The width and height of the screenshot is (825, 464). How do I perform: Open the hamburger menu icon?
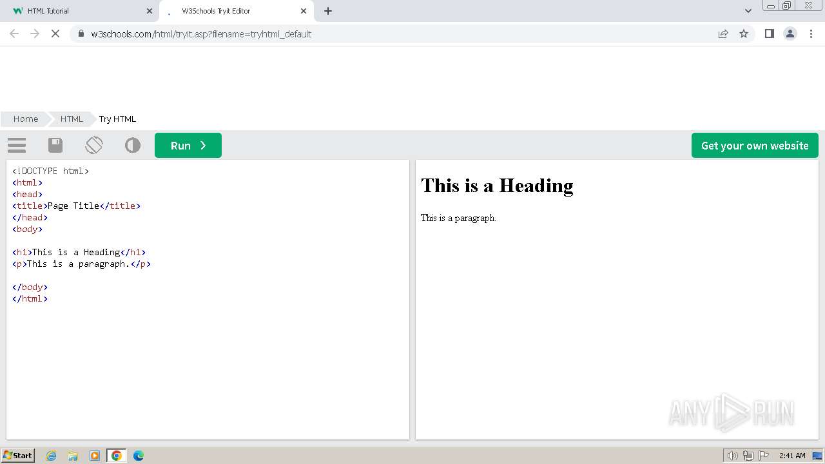17,146
